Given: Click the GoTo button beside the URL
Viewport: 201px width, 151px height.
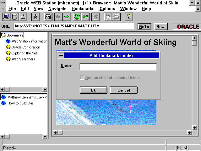Looking at the screenshot, I should click(144, 27).
